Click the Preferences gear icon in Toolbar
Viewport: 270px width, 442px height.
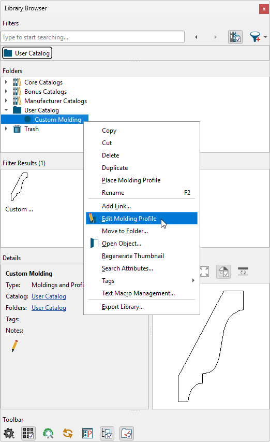pyautogui.click(x=9, y=433)
